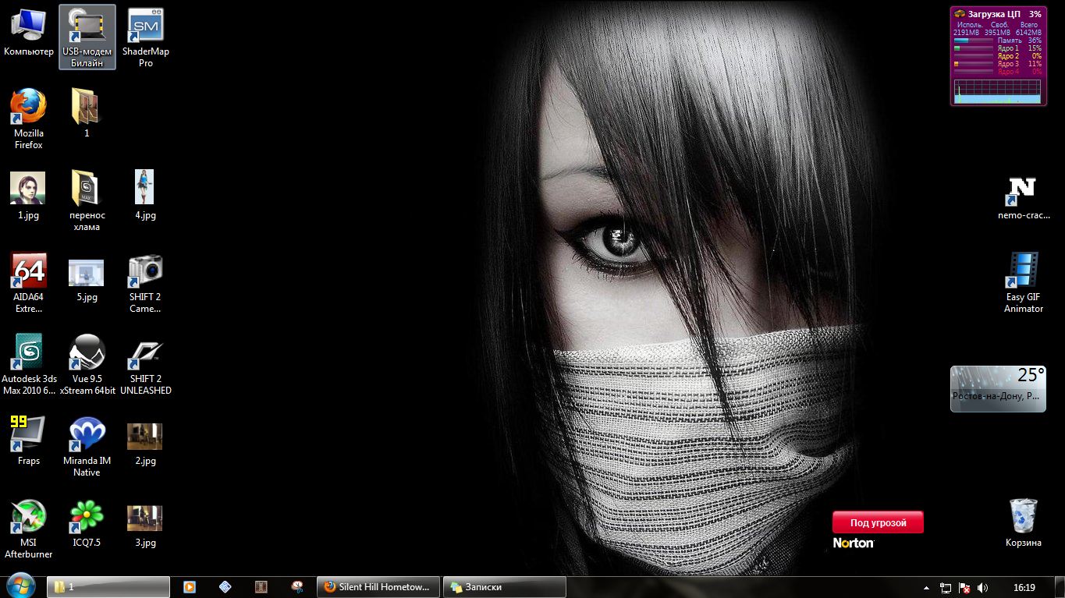Select the AIDA64 Extreme desktop icon
1065x598 pixels.
click(28, 271)
